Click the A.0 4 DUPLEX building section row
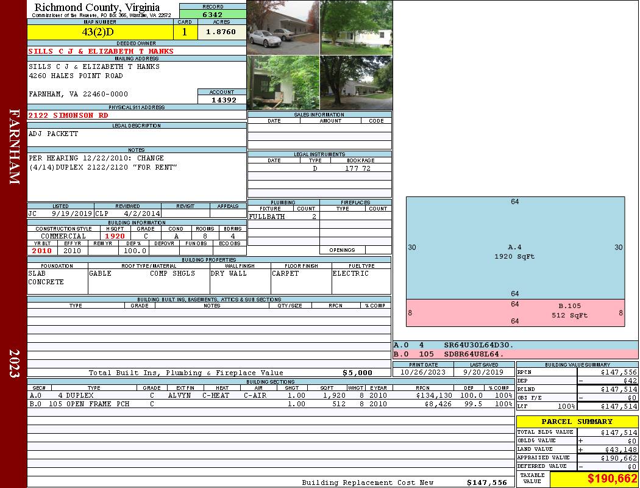 coord(271,395)
